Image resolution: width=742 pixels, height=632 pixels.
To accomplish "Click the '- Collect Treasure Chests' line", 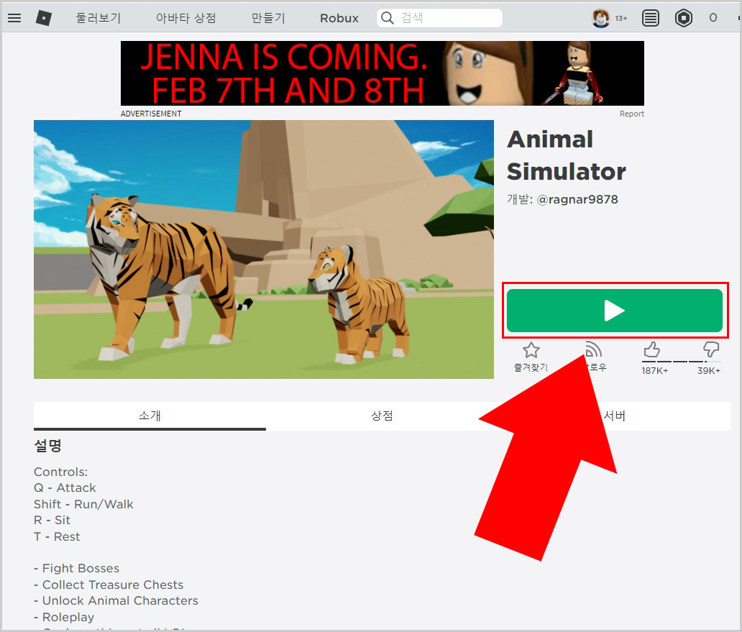I will click(x=109, y=585).
